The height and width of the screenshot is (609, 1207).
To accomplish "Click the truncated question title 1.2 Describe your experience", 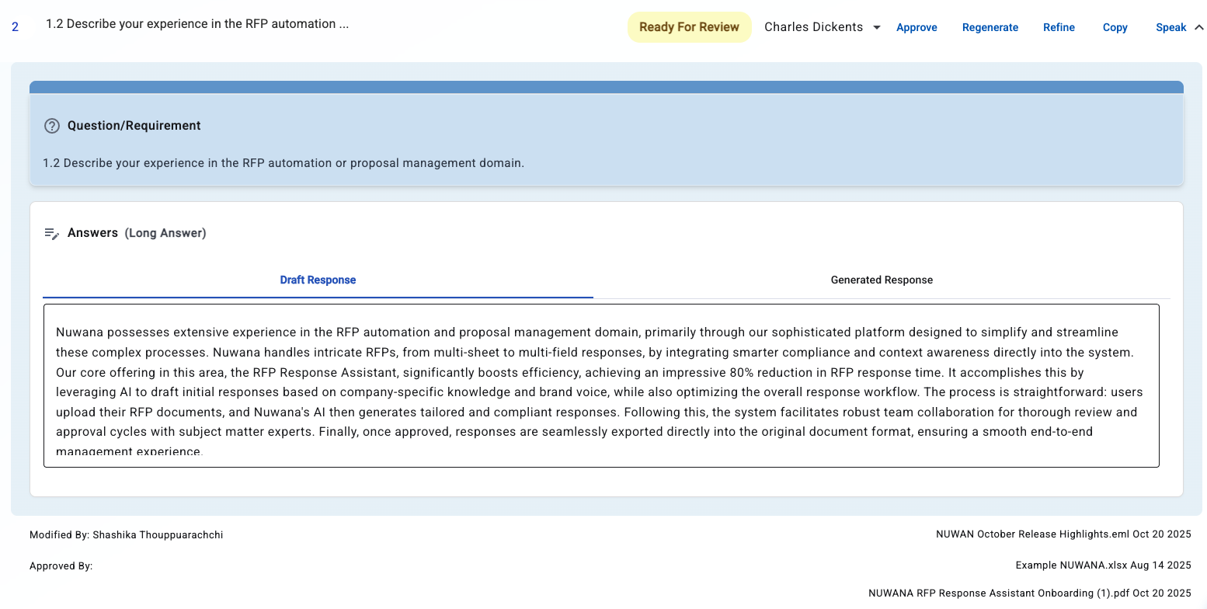I will [197, 24].
